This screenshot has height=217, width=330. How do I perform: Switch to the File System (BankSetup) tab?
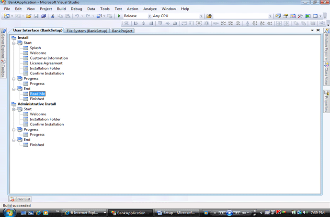(87, 31)
